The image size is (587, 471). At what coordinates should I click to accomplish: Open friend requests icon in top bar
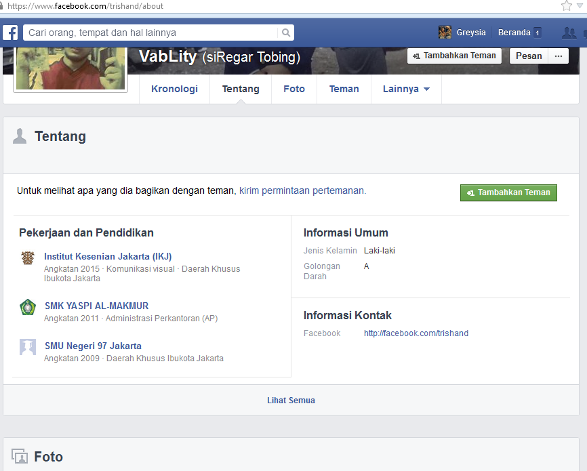[x=569, y=33]
